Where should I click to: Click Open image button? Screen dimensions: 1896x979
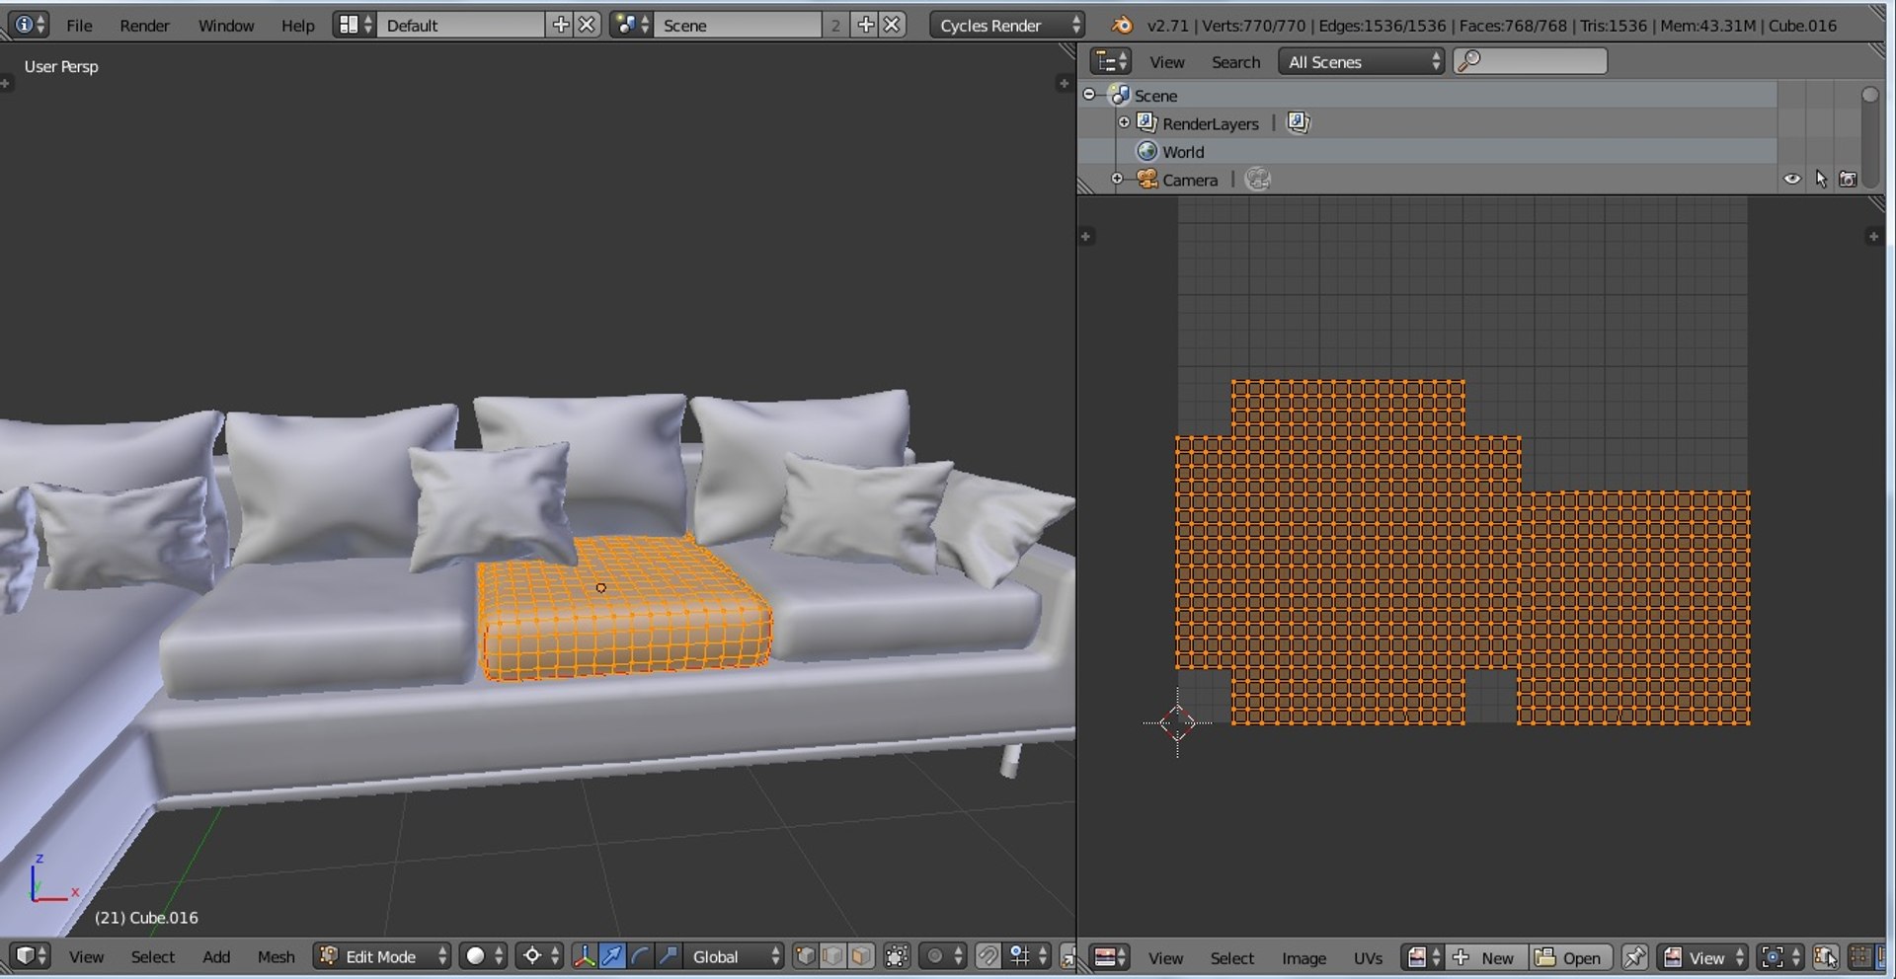[1571, 957]
